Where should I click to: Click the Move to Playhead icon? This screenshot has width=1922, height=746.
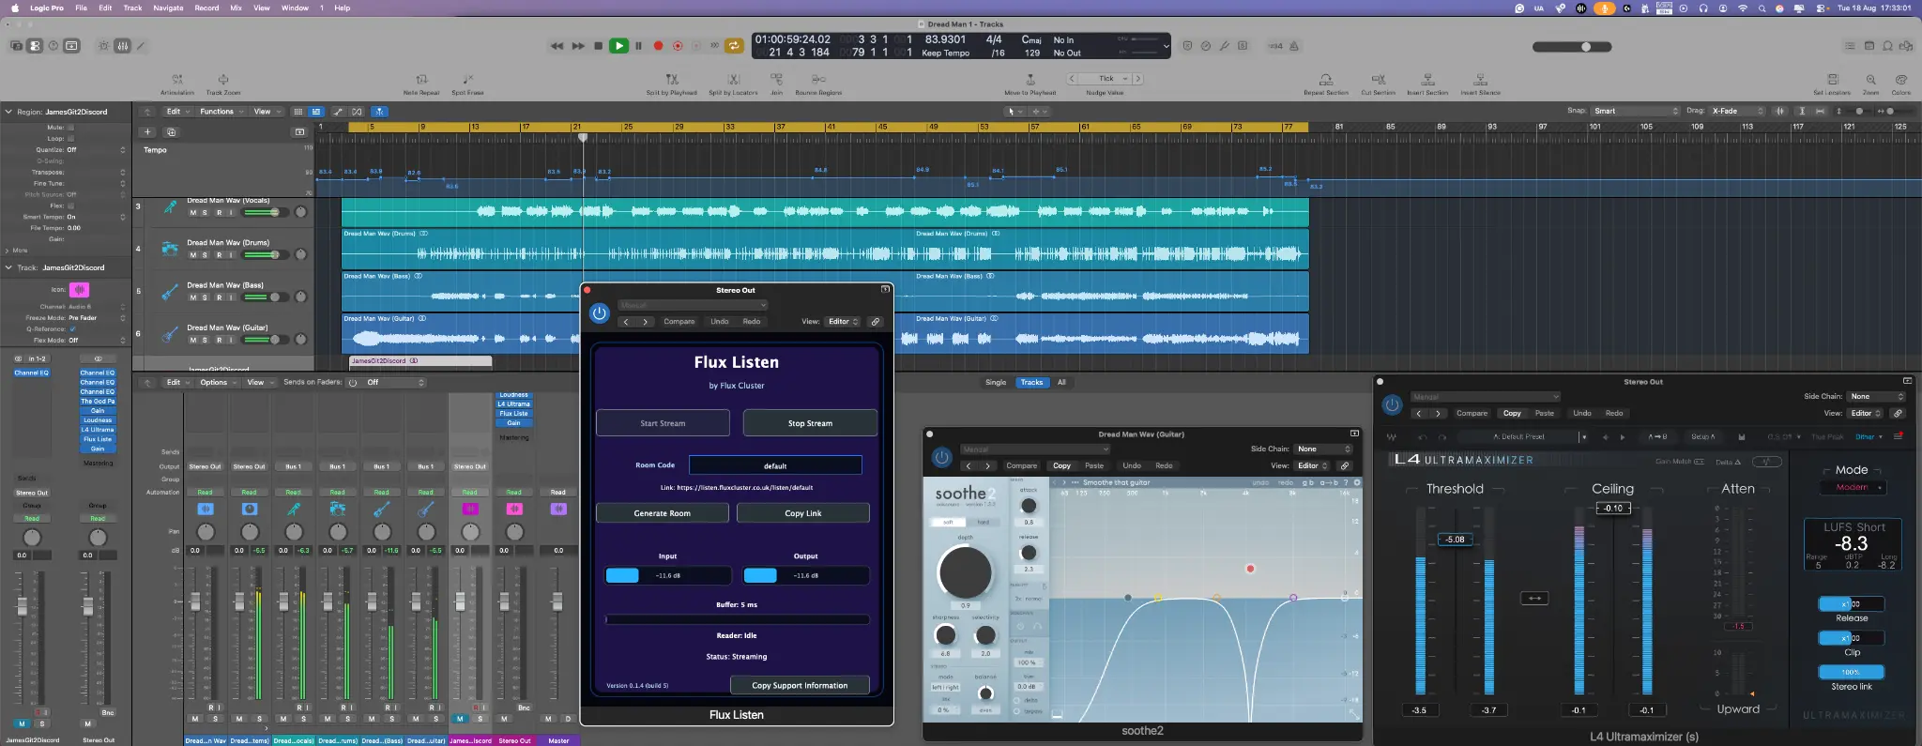[x=1030, y=80]
